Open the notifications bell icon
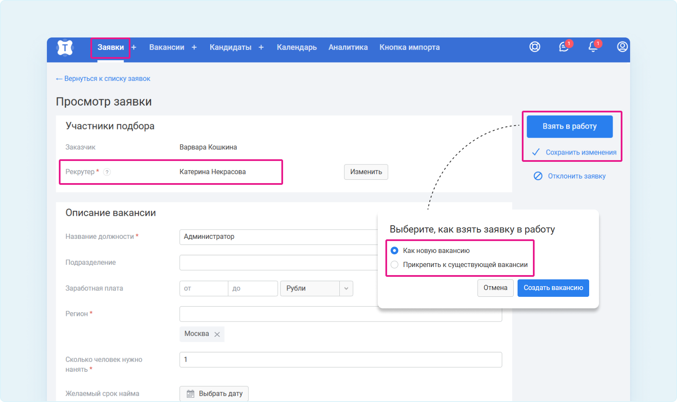The image size is (677, 402). click(593, 47)
